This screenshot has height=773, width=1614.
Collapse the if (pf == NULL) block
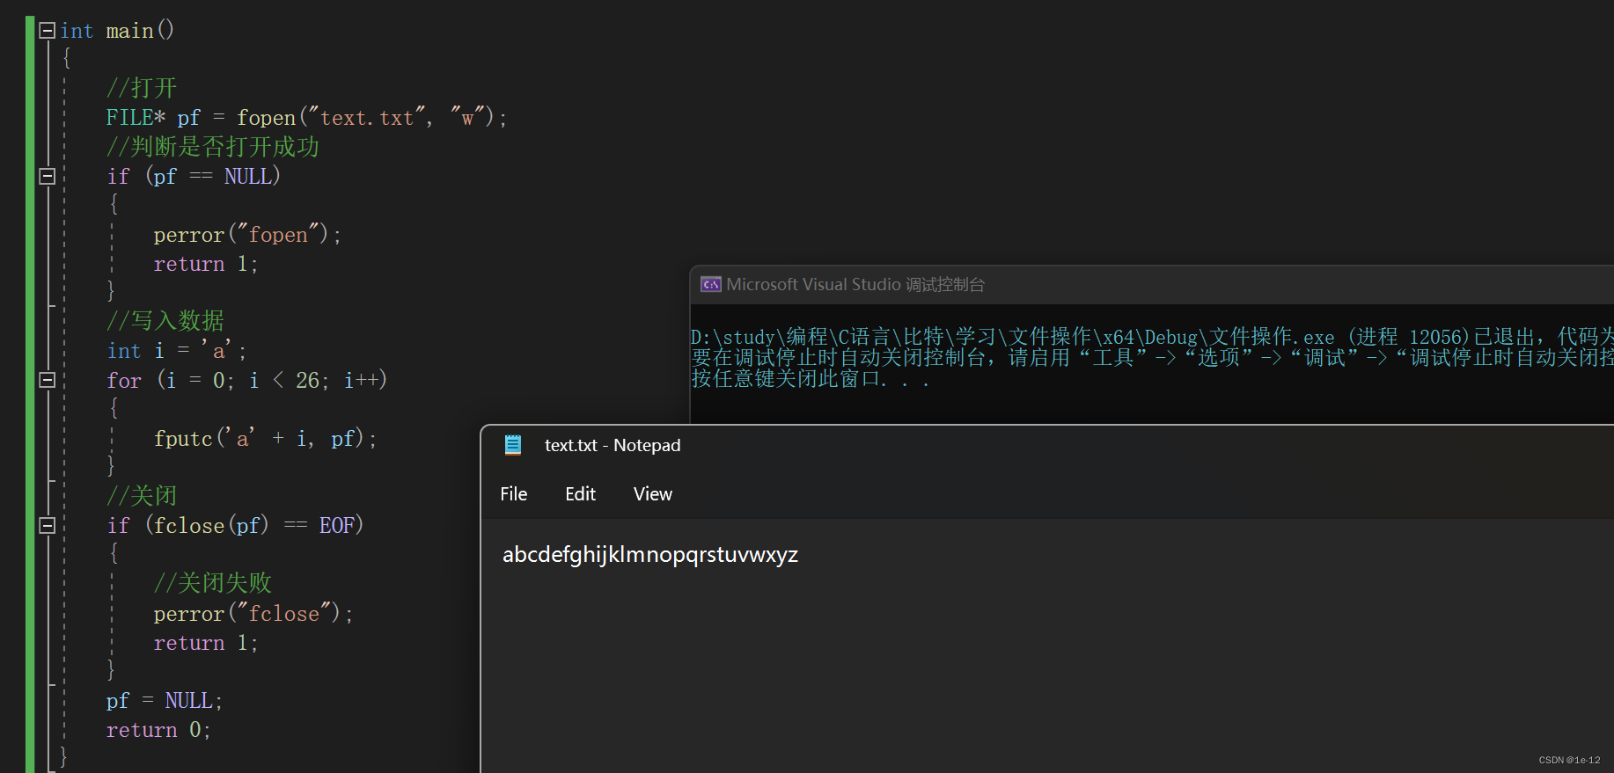tap(48, 176)
